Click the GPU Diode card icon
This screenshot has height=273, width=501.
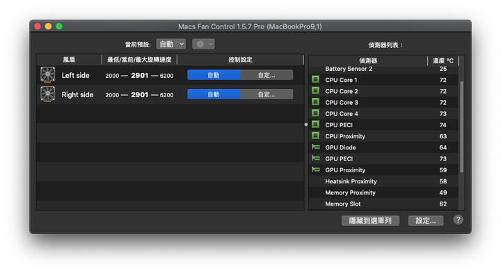[316, 147]
